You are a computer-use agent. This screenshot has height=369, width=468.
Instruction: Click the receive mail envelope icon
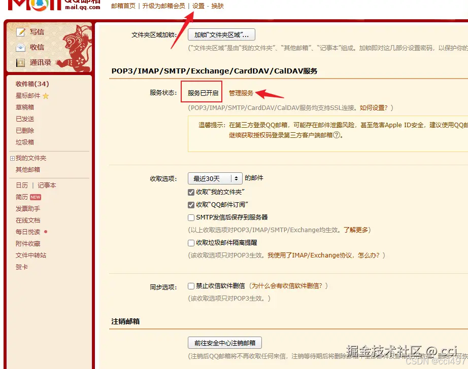point(21,47)
